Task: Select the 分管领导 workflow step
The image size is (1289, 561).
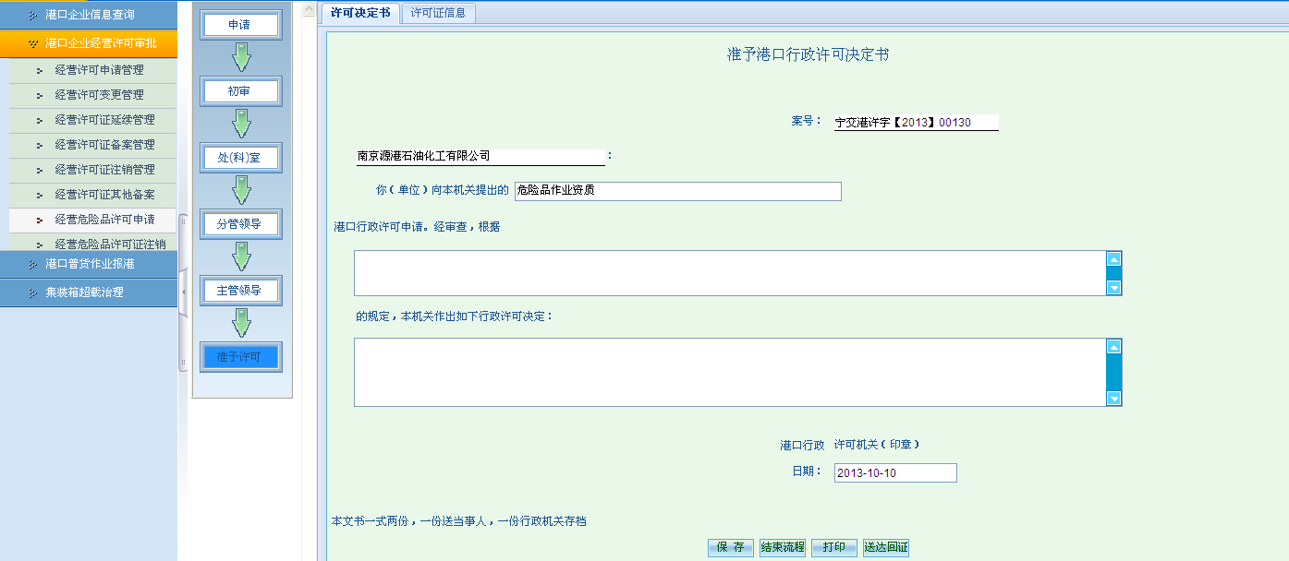Action: tap(239, 224)
